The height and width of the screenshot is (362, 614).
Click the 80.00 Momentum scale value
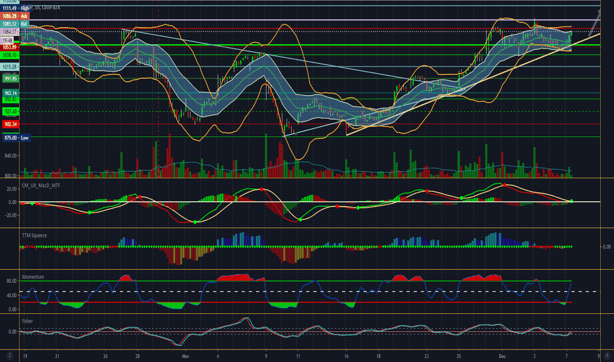click(x=11, y=281)
